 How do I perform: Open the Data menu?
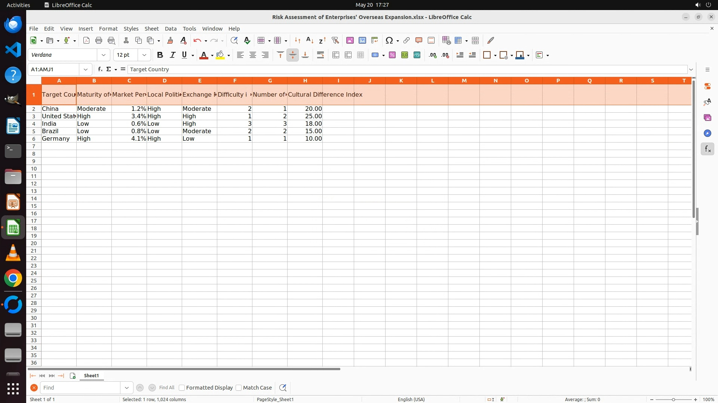tap(171, 29)
